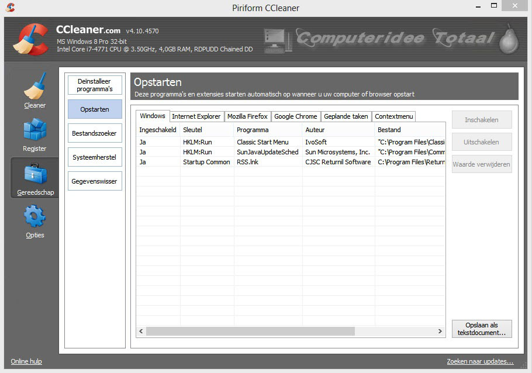Click the CCleaner logo in the header
Viewport: 532px width, 373px height.
(30, 39)
